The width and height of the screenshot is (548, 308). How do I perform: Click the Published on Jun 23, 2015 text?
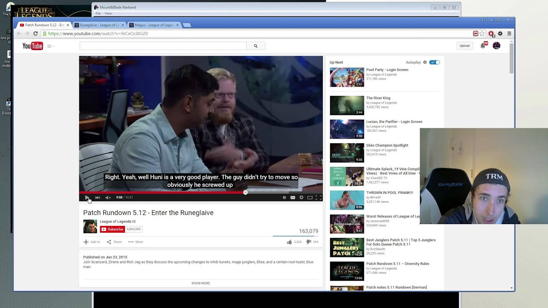click(x=105, y=257)
